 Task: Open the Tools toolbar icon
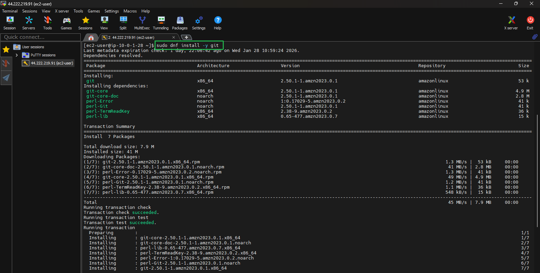coord(48,23)
